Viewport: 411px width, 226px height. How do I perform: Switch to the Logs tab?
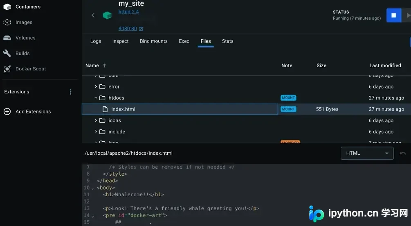point(96,41)
